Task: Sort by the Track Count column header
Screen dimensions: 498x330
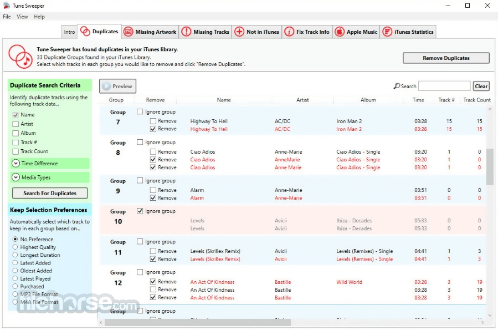Action: tap(477, 100)
